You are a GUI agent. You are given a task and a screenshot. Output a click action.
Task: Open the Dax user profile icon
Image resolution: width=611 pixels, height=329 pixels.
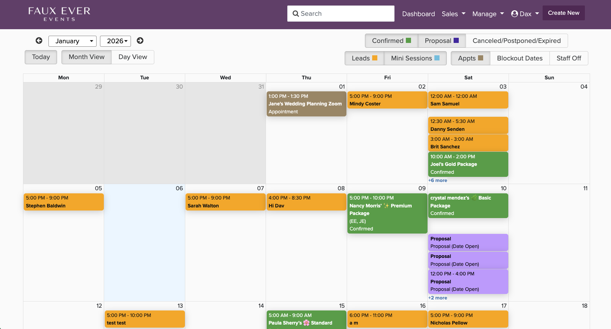(514, 14)
